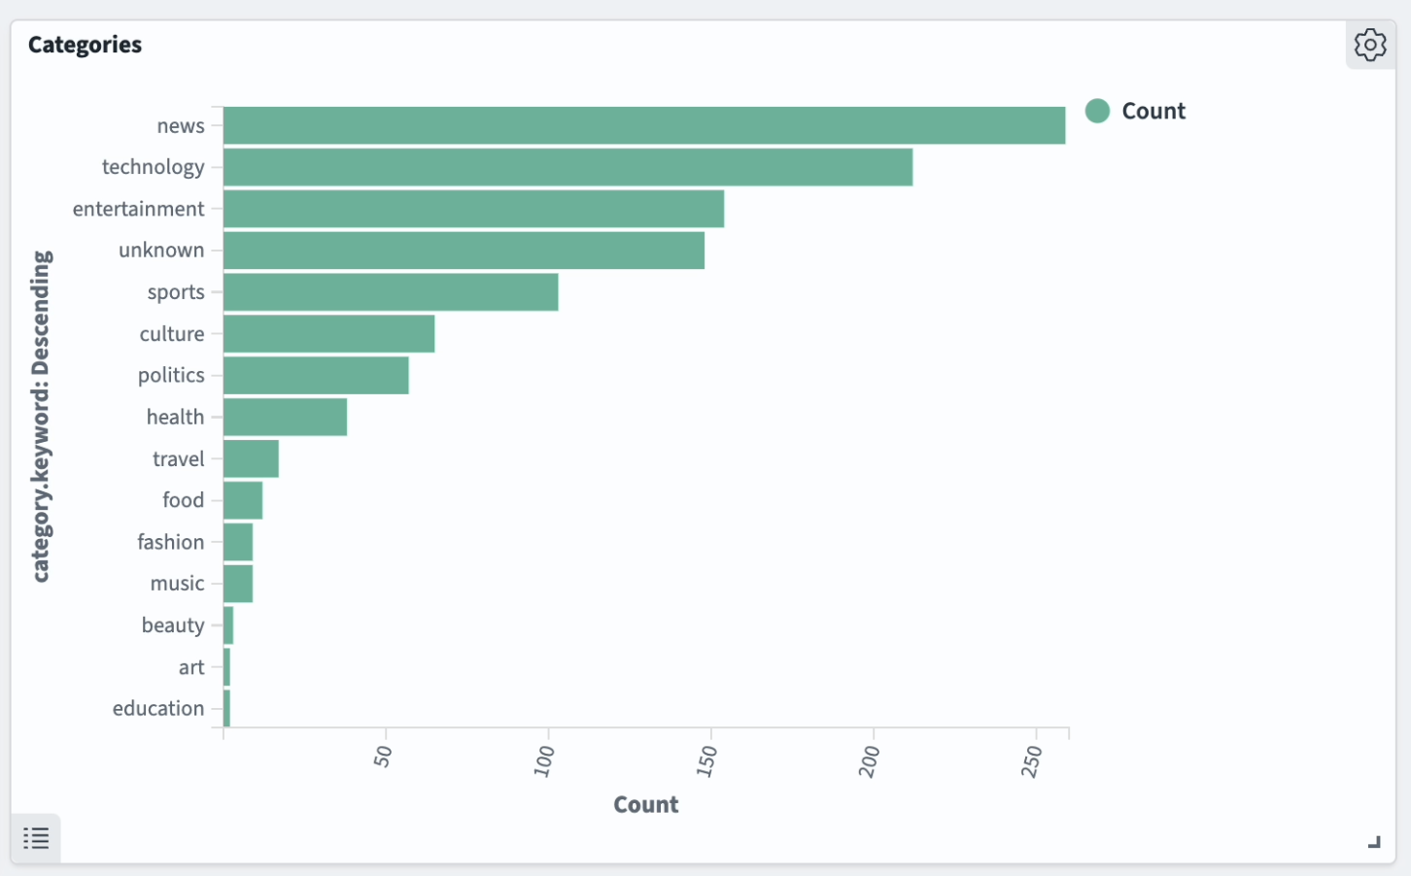Click the sports bar
Image resolution: width=1411 pixels, height=876 pixels.
[x=391, y=292]
